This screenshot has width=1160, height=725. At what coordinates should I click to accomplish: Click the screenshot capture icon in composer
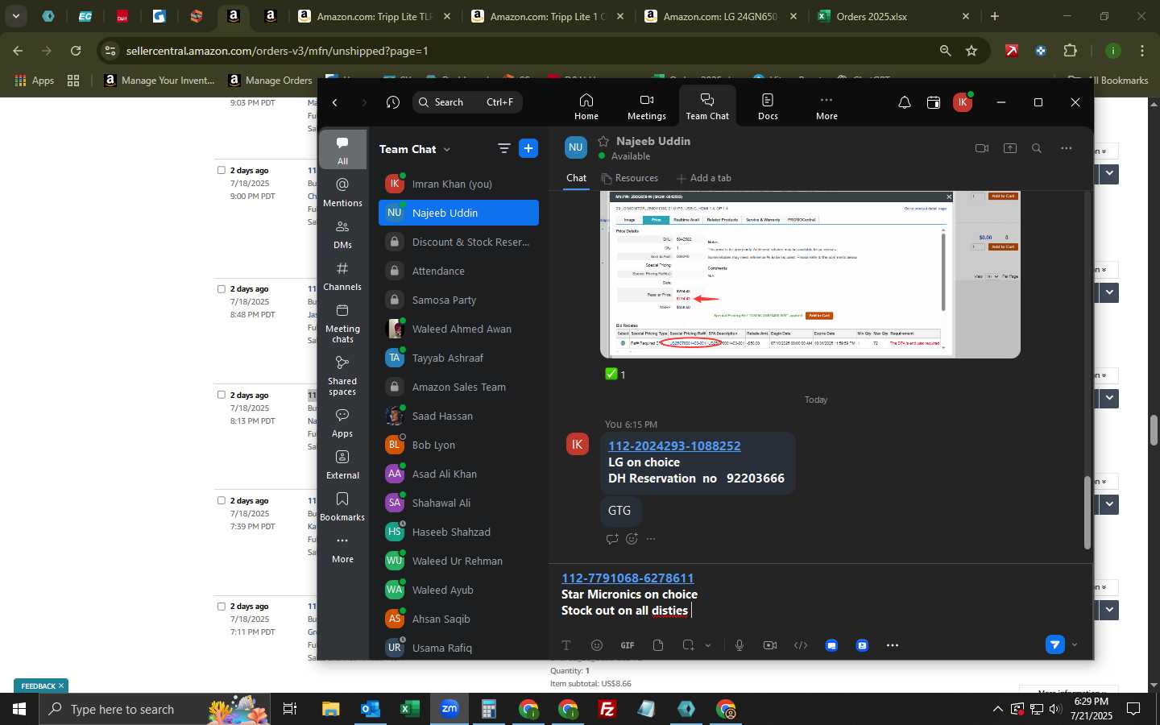(x=688, y=645)
